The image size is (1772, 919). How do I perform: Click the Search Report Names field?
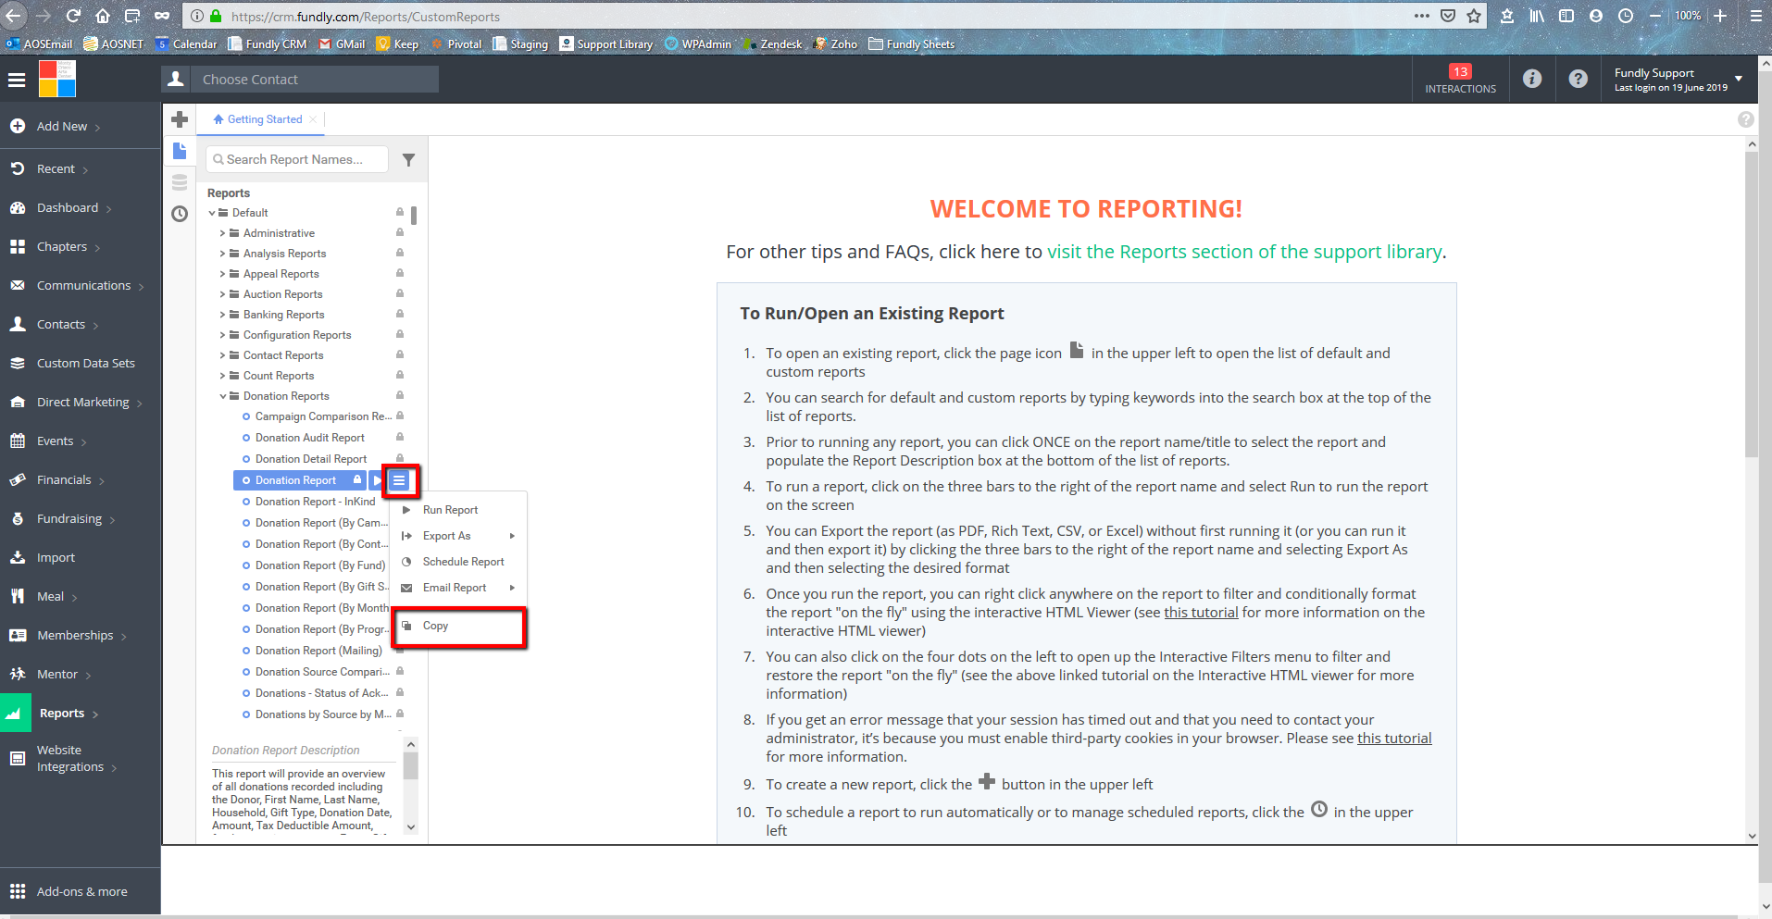(x=296, y=159)
